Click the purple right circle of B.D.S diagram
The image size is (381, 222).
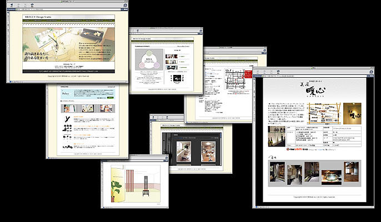(156, 65)
